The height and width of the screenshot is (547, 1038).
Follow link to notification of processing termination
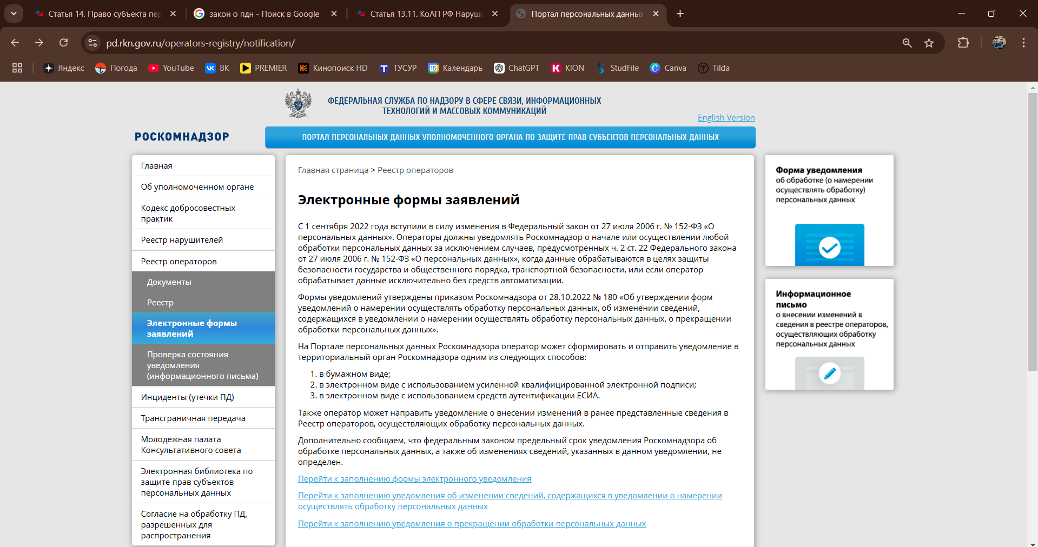tap(472, 524)
